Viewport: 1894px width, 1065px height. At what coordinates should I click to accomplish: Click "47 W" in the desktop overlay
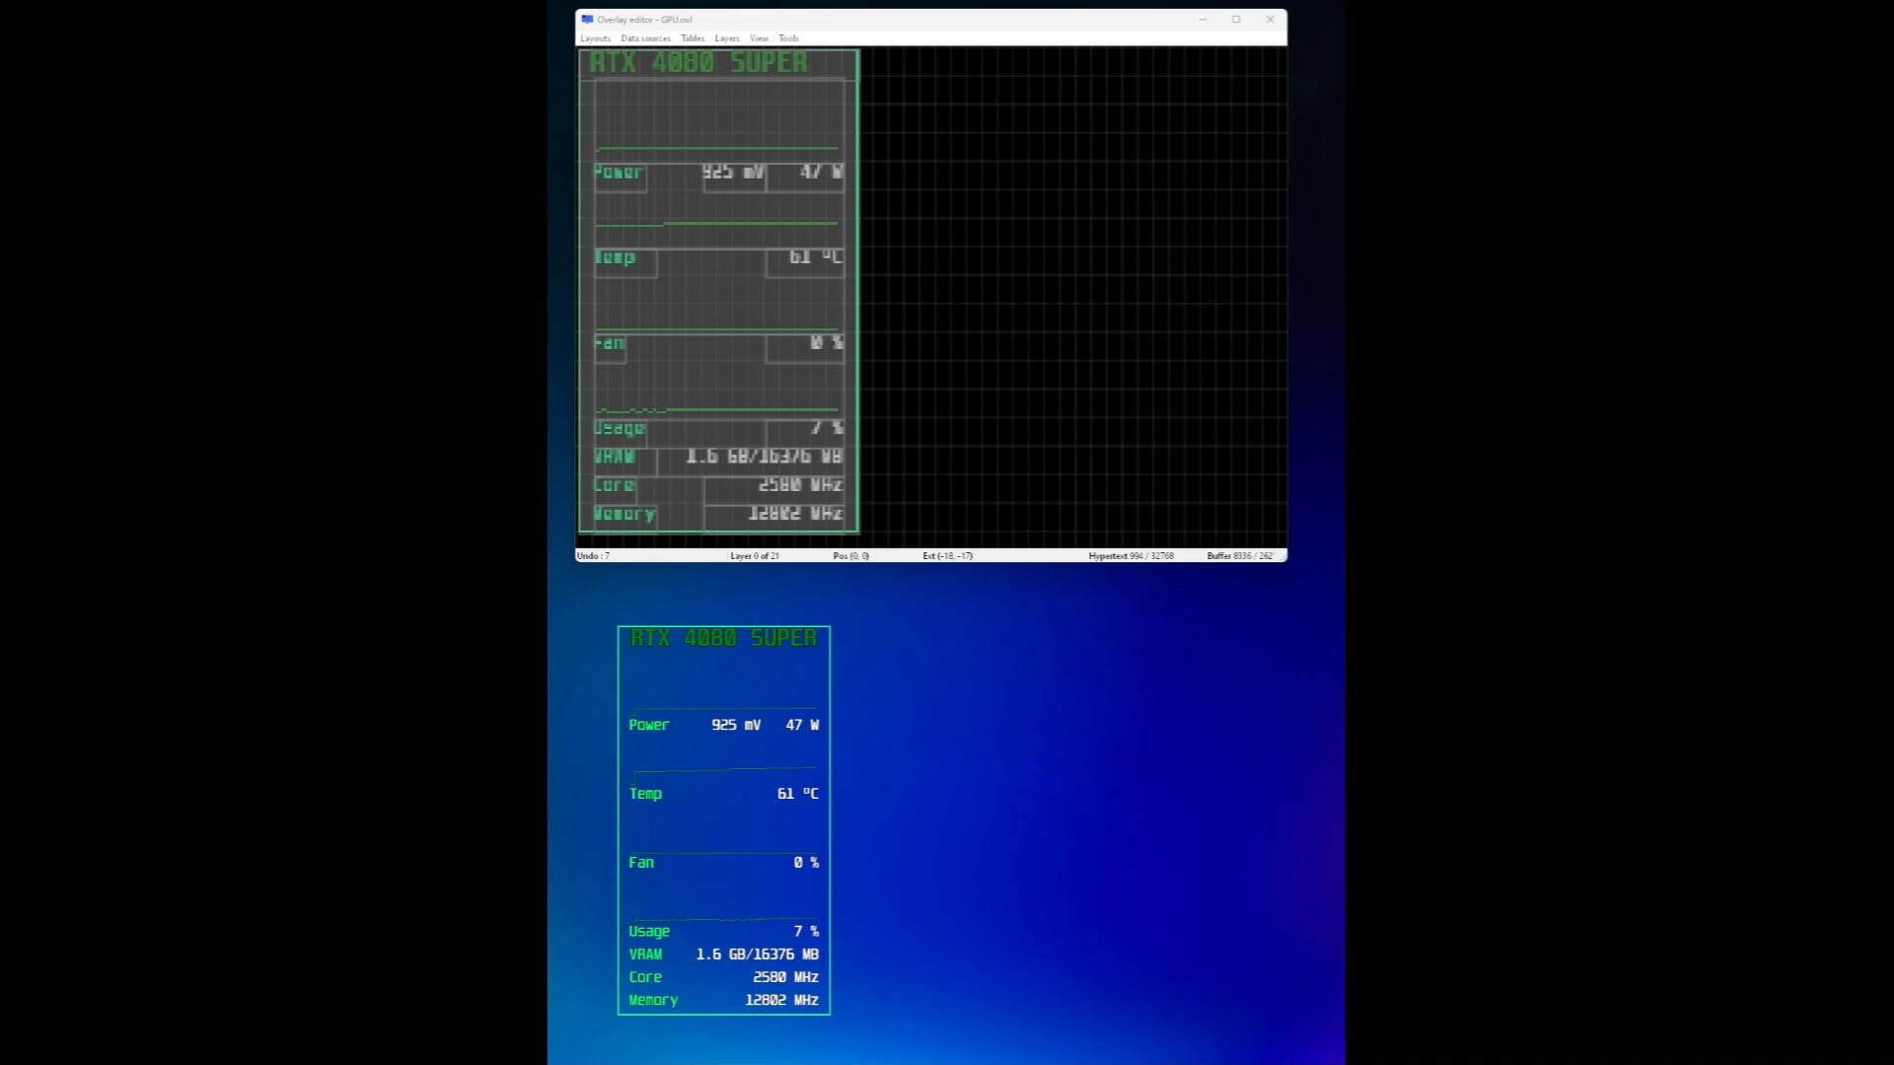[x=802, y=725]
